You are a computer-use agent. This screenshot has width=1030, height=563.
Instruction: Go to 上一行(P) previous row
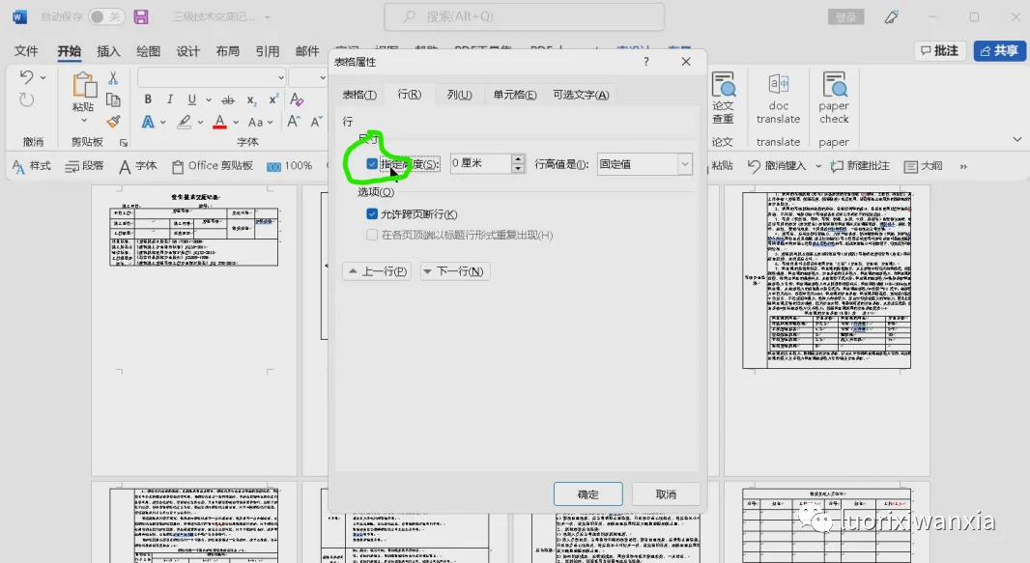[x=377, y=271]
